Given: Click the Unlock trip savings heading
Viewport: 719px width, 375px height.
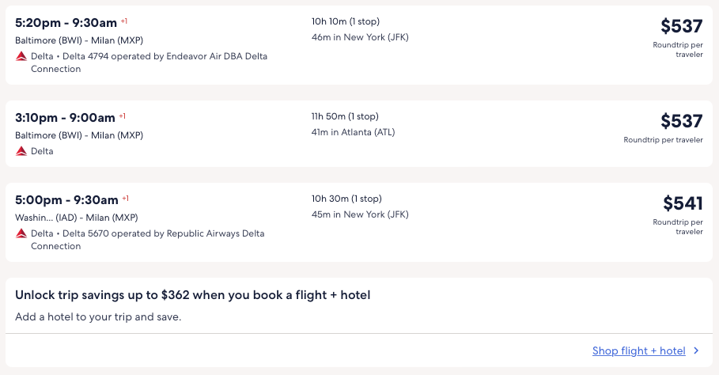Looking at the screenshot, I should 193,295.
